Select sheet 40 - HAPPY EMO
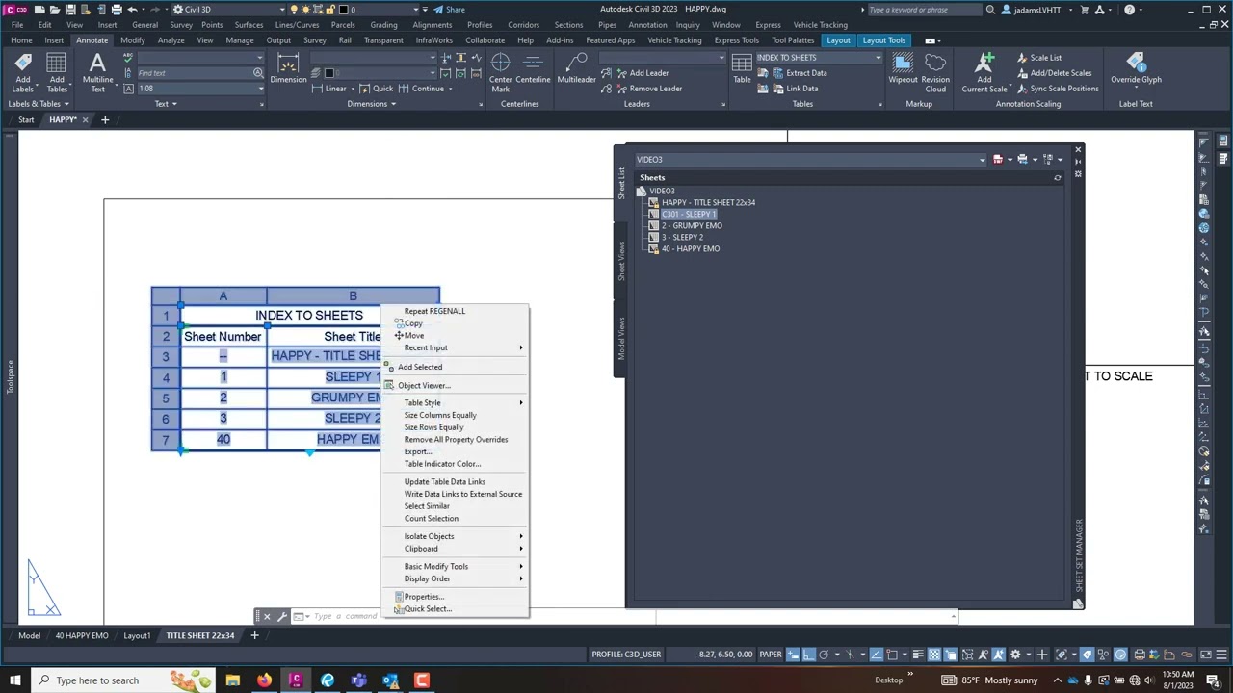 pos(691,249)
